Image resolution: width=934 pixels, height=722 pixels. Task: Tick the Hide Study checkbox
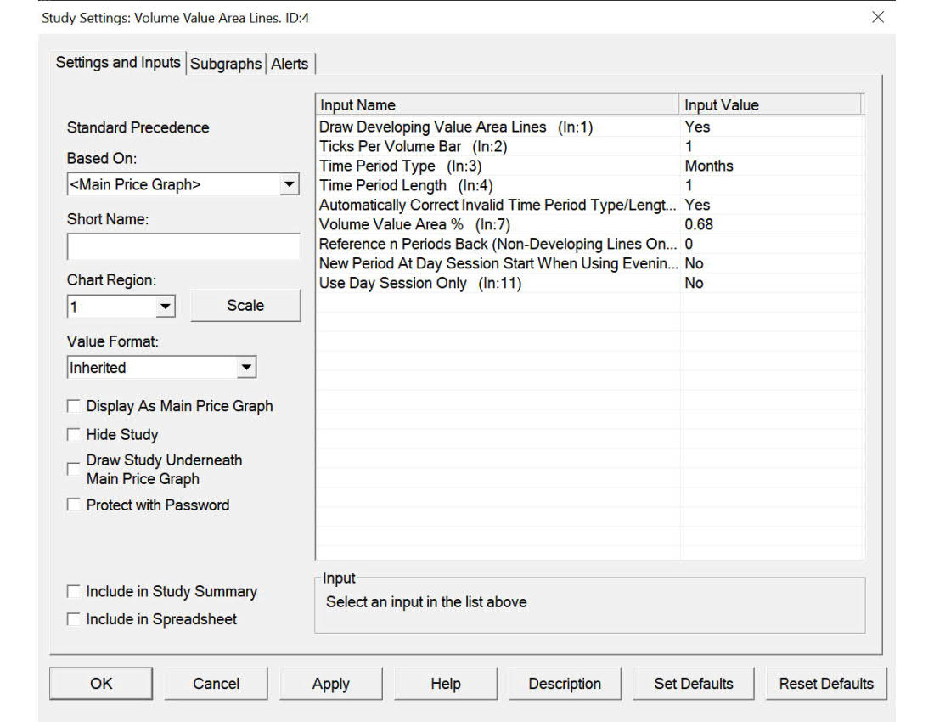click(74, 435)
